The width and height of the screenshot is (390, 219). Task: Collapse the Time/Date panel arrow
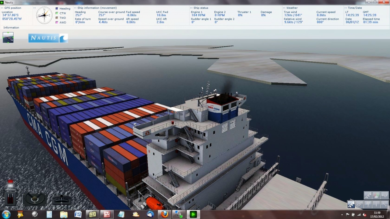[x=345, y=8]
